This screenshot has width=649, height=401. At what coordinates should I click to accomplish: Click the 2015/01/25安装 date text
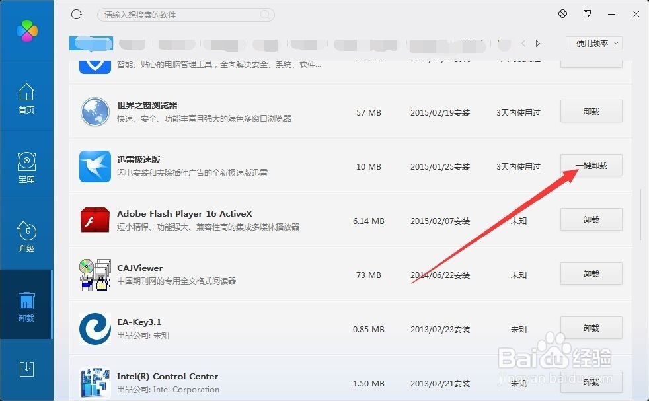coord(440,166)
